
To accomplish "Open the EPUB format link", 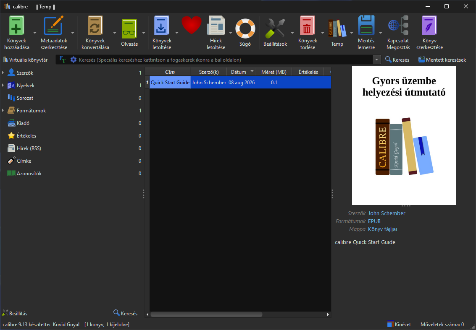I will pyautogui.click(x=374, y=221).
